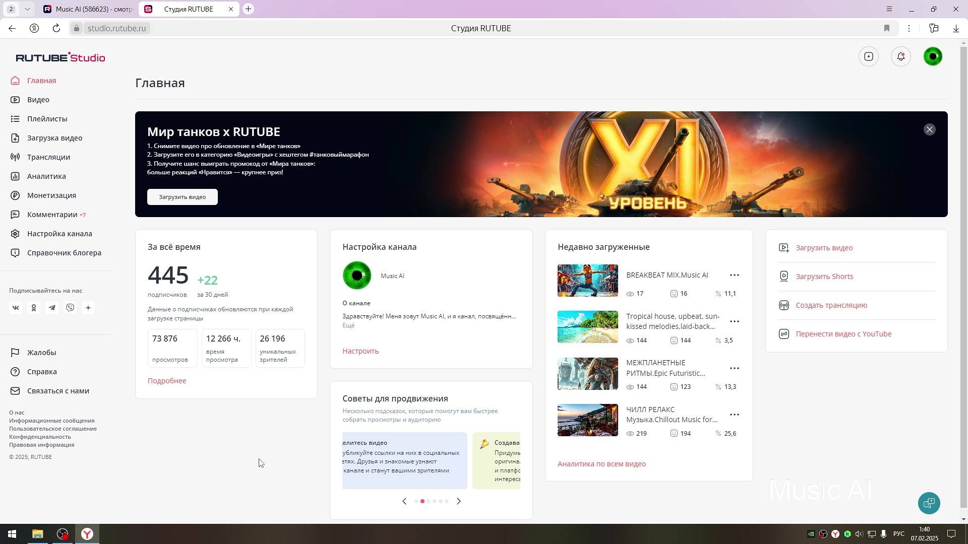
Task: Open options menu for ЧИЛЛ РЕЛАКС video
Action: tap(734, 415)
